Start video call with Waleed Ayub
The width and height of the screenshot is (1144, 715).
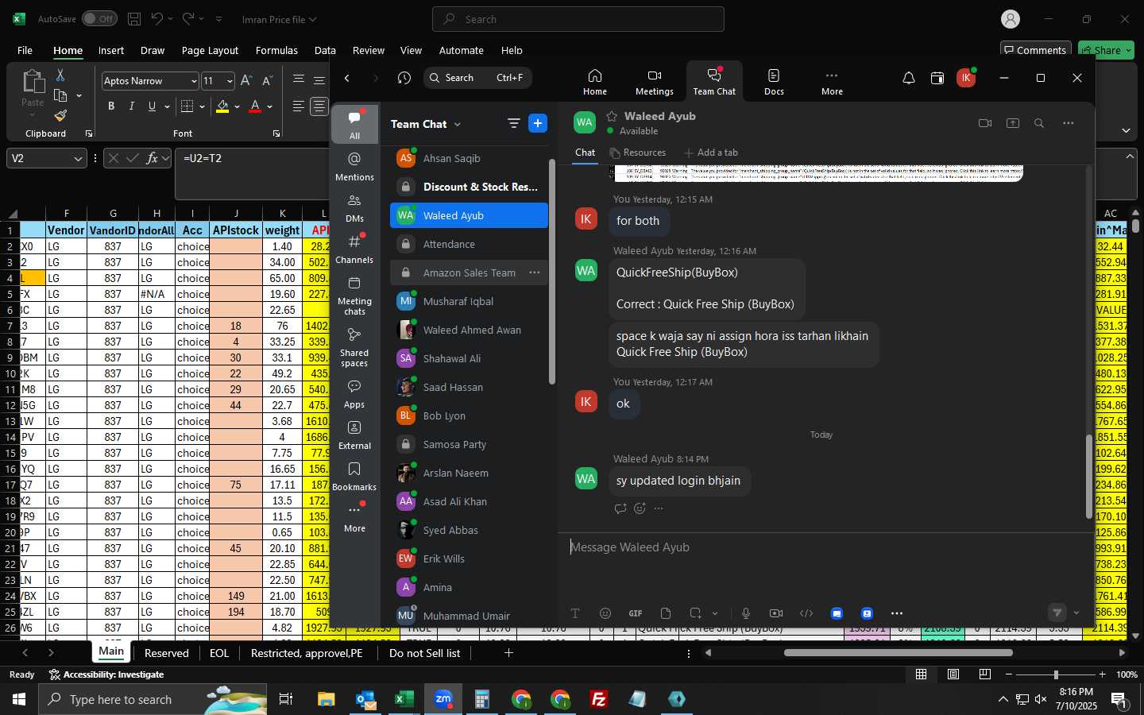(x=985, y=123)
